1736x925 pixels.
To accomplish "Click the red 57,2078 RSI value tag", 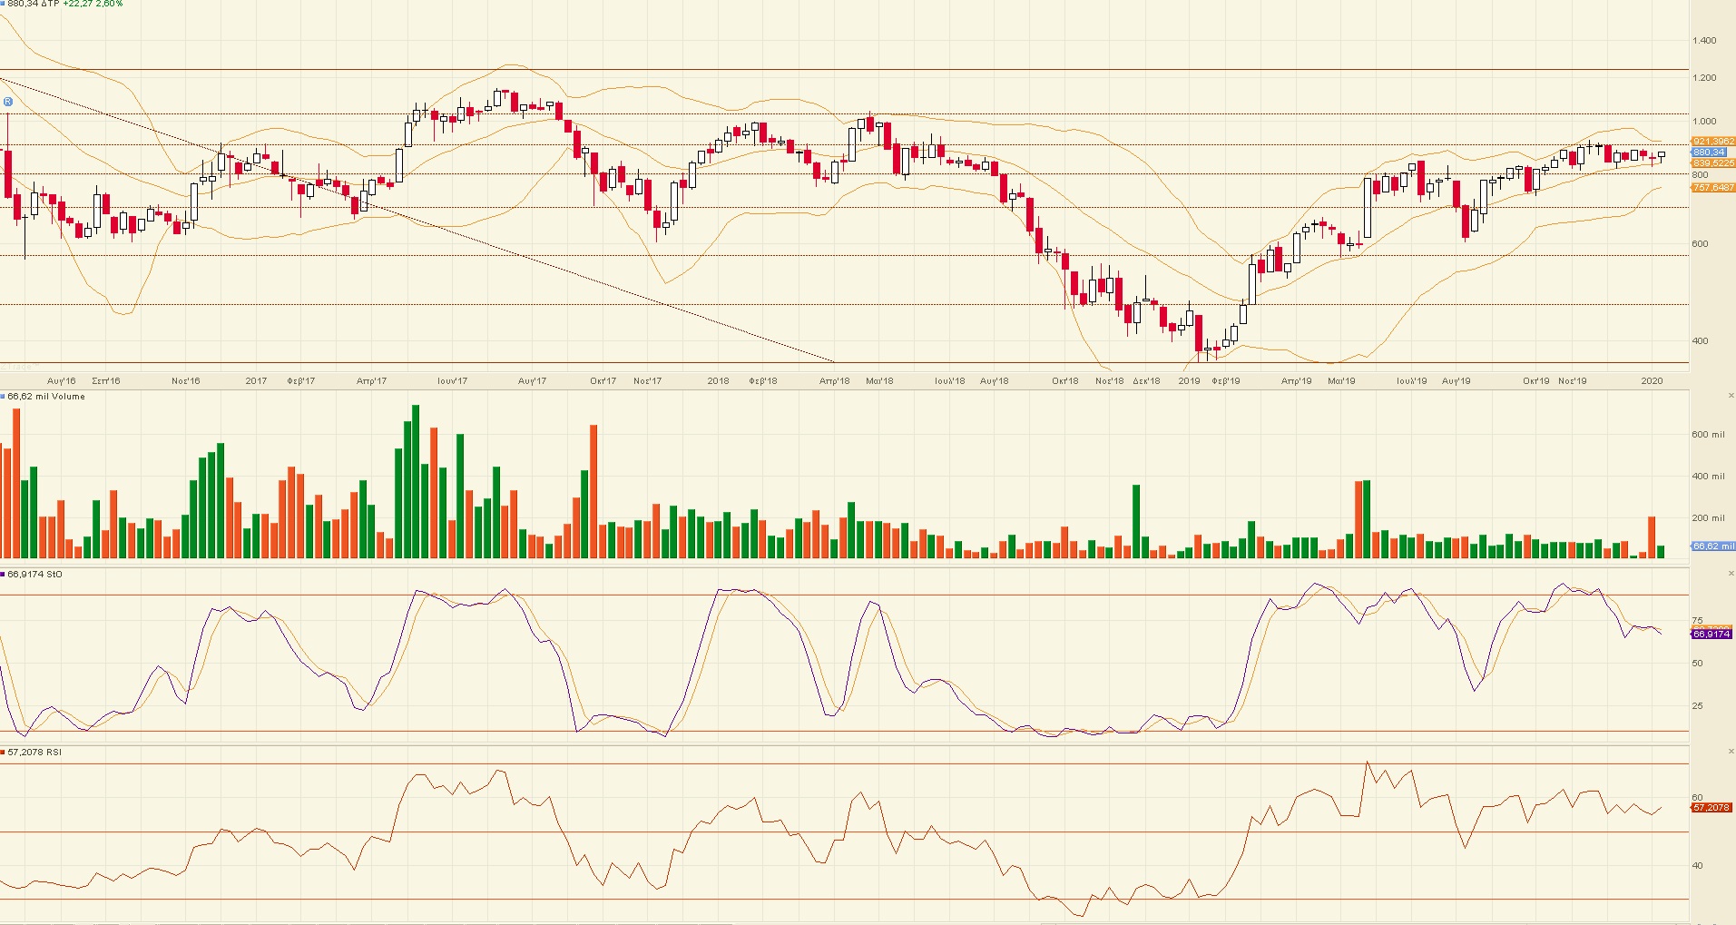I will pyautogui.click(x=1711, y=807).
